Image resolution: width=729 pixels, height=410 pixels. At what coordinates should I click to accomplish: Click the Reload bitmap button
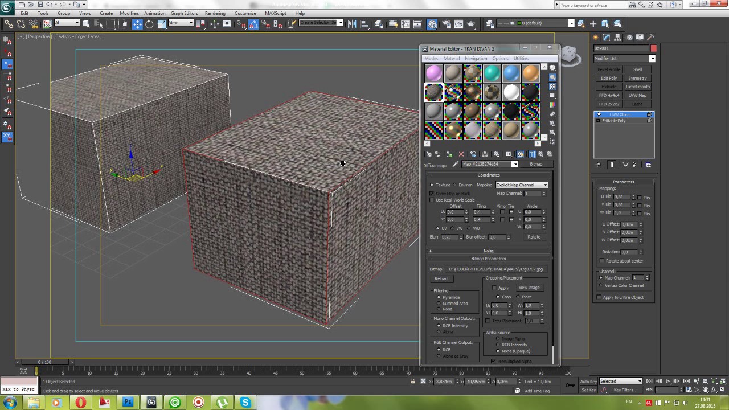(441, 278)
